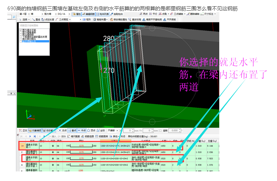Click the Y offset input field

[148, 131]
